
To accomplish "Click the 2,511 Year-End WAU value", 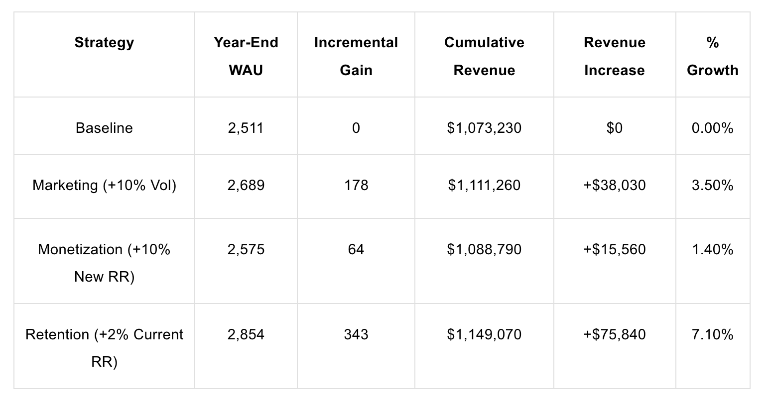I will coord(246,128).
